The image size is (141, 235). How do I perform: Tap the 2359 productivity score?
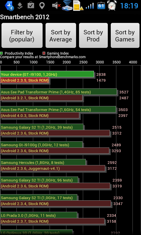pos(117,180)
